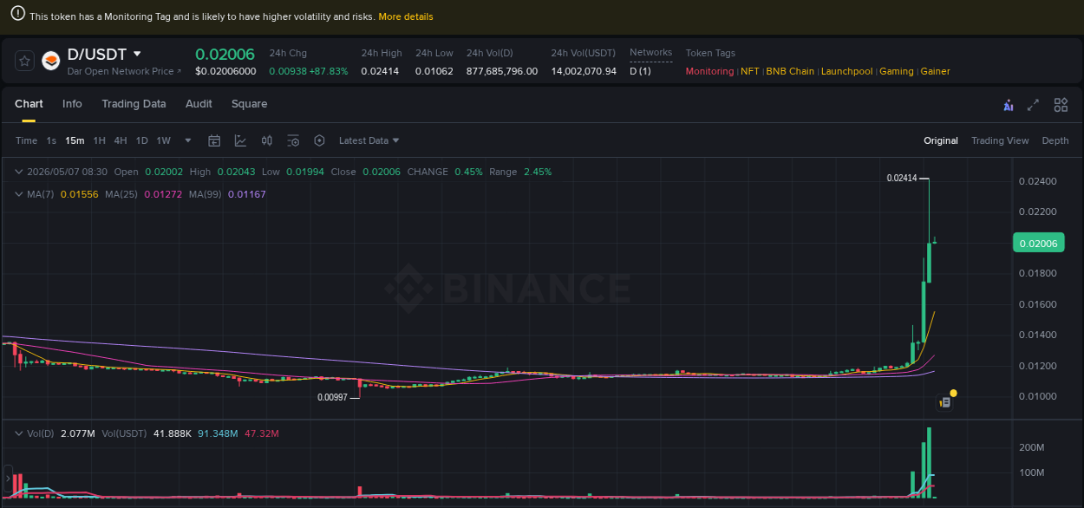Click the Networks label
This screenshot has height=508, width=1084.
click(650, 53)
